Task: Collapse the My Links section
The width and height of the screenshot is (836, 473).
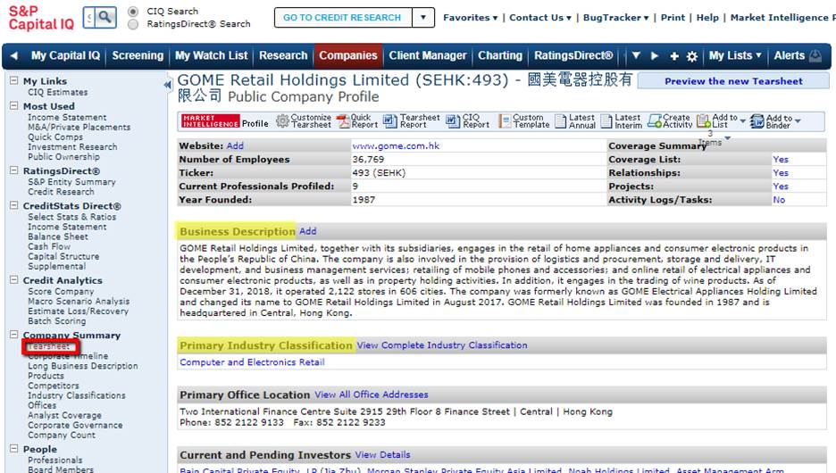Action: point(14,80)
